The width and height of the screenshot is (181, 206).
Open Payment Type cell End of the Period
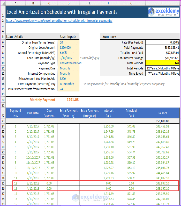69,63
